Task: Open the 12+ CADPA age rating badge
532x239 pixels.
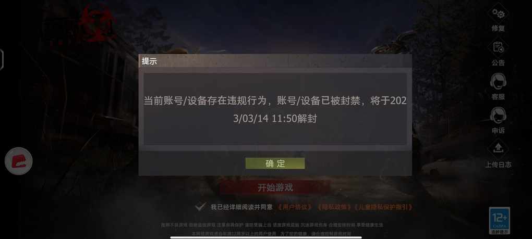Action: (500, 221)
